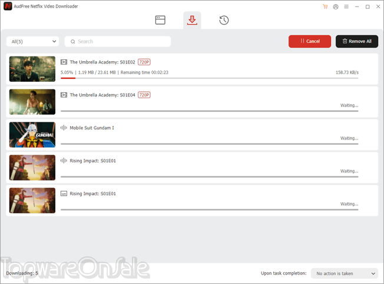Click the S01E02 download progress bar

(x=210, y=78)
